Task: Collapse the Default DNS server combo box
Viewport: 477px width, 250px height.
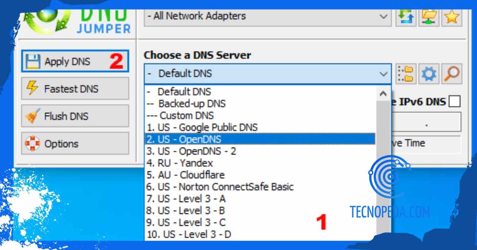Action: tap(268, 74)
